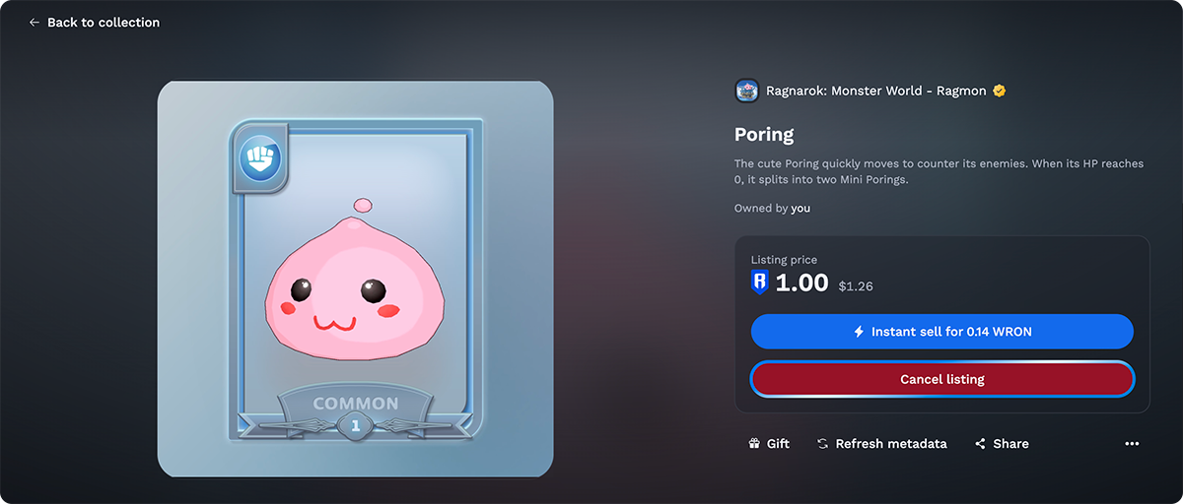Click the lightning bolt on Instant sell
1183x504 pixels.
click(859, 332)
